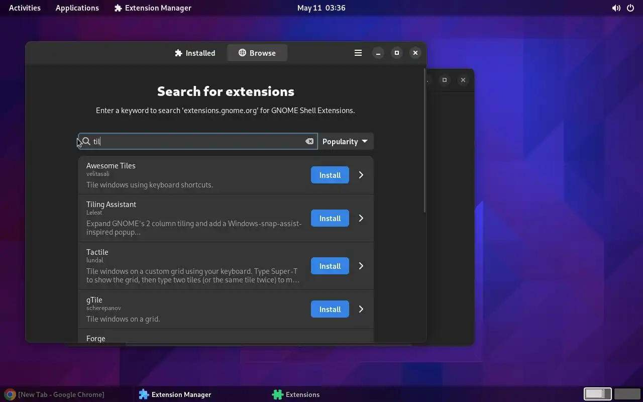Viewport: 643px width, 402px height.
Task: Click the results list scrollbar
Action: click(x=424, y=141)
